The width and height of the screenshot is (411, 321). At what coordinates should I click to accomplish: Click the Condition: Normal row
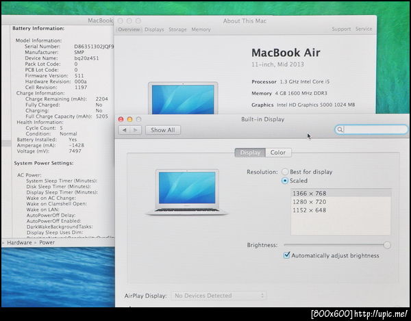[x=51, y=133]
